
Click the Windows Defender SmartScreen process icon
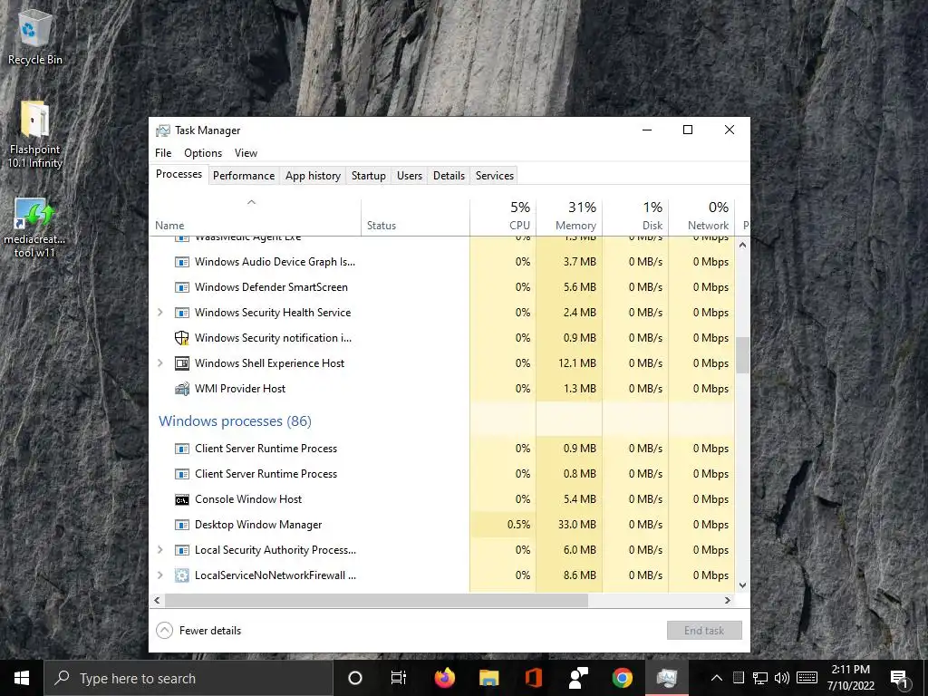181,287
